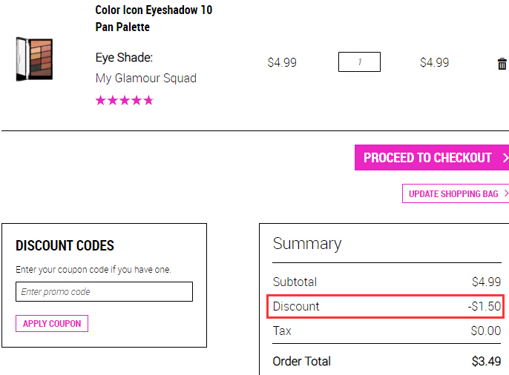Click the Summary heading
Screen dimensions: 509x375
(x=307, y=244)
